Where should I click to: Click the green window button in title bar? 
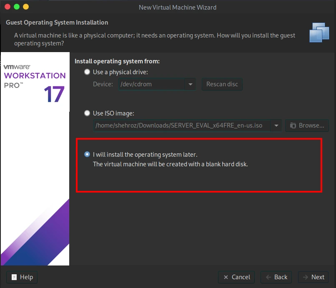pyautogui.click(x=17, y=7)
